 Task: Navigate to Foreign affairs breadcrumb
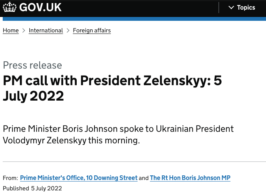(x=92, y=30)
